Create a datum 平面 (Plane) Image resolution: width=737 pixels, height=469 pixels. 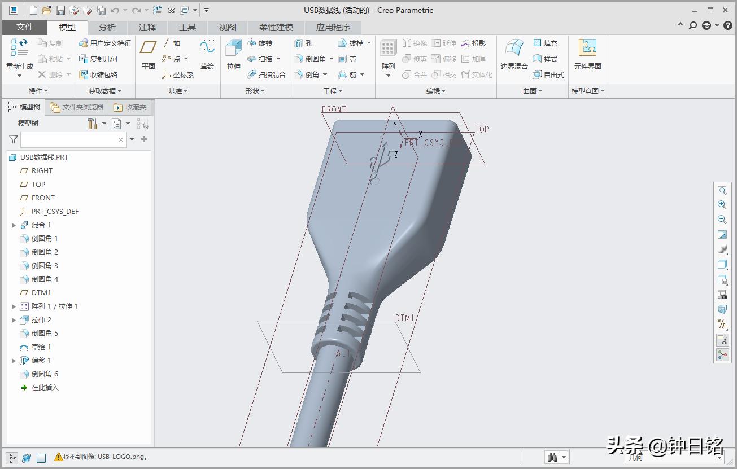coord(148,54)
